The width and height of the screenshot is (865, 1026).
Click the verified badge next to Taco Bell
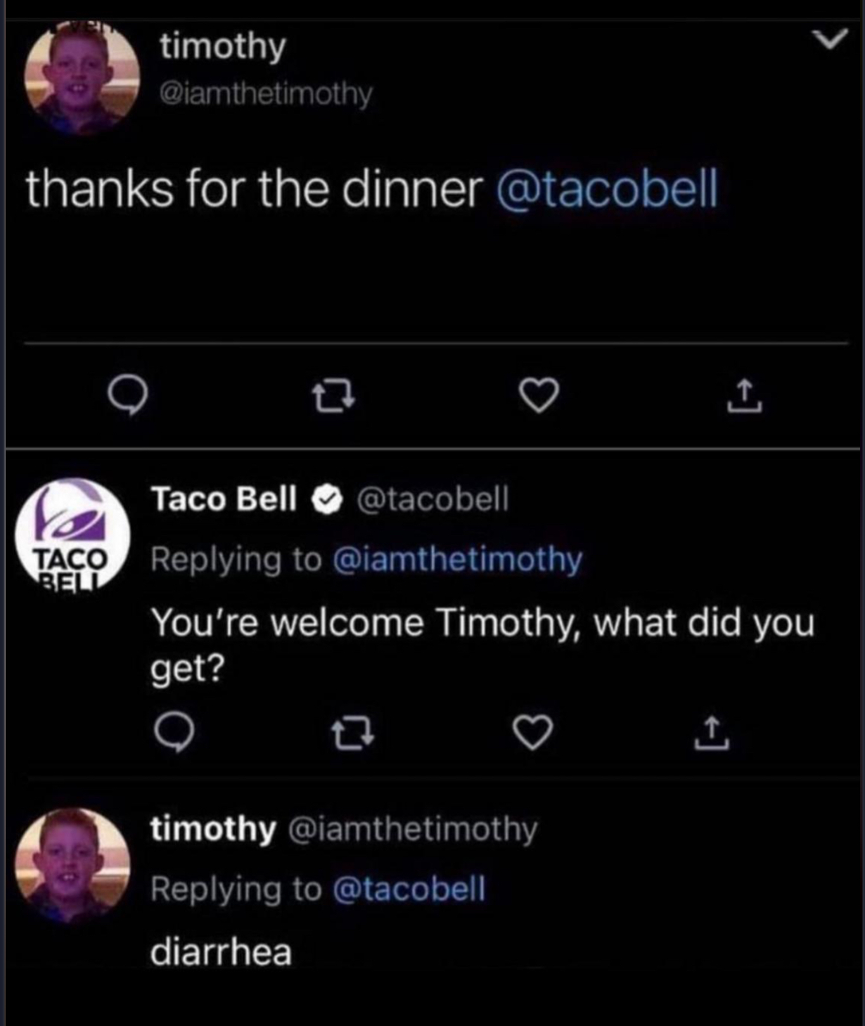(327, 500)
